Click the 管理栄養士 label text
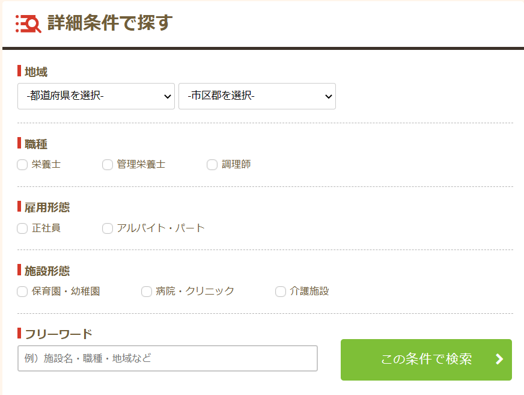This screenshot has height=395, width=524. (141, 164)
